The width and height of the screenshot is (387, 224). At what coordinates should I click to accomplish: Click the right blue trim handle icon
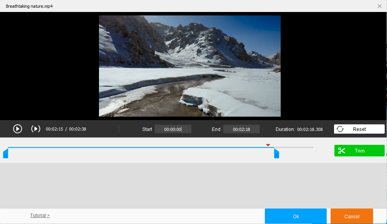(276, 153)
